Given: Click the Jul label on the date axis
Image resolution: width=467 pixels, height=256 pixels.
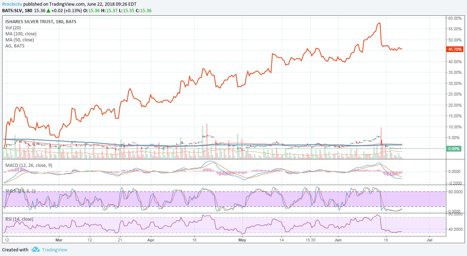Looking at the screenshot, I should click(429, 240).
